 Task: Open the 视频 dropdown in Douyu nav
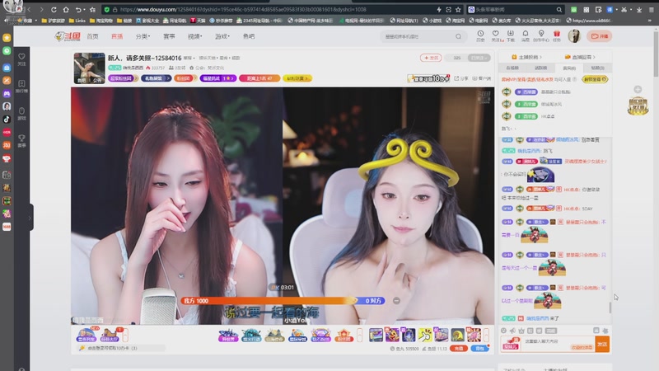tap(194, 36)
